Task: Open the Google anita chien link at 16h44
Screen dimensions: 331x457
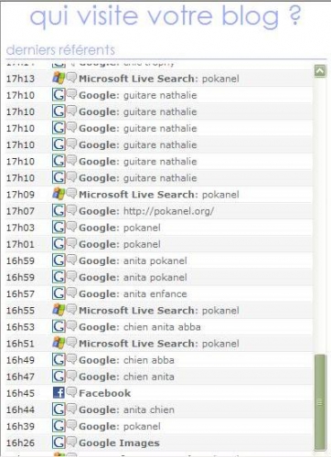Action: pos(126,409)
